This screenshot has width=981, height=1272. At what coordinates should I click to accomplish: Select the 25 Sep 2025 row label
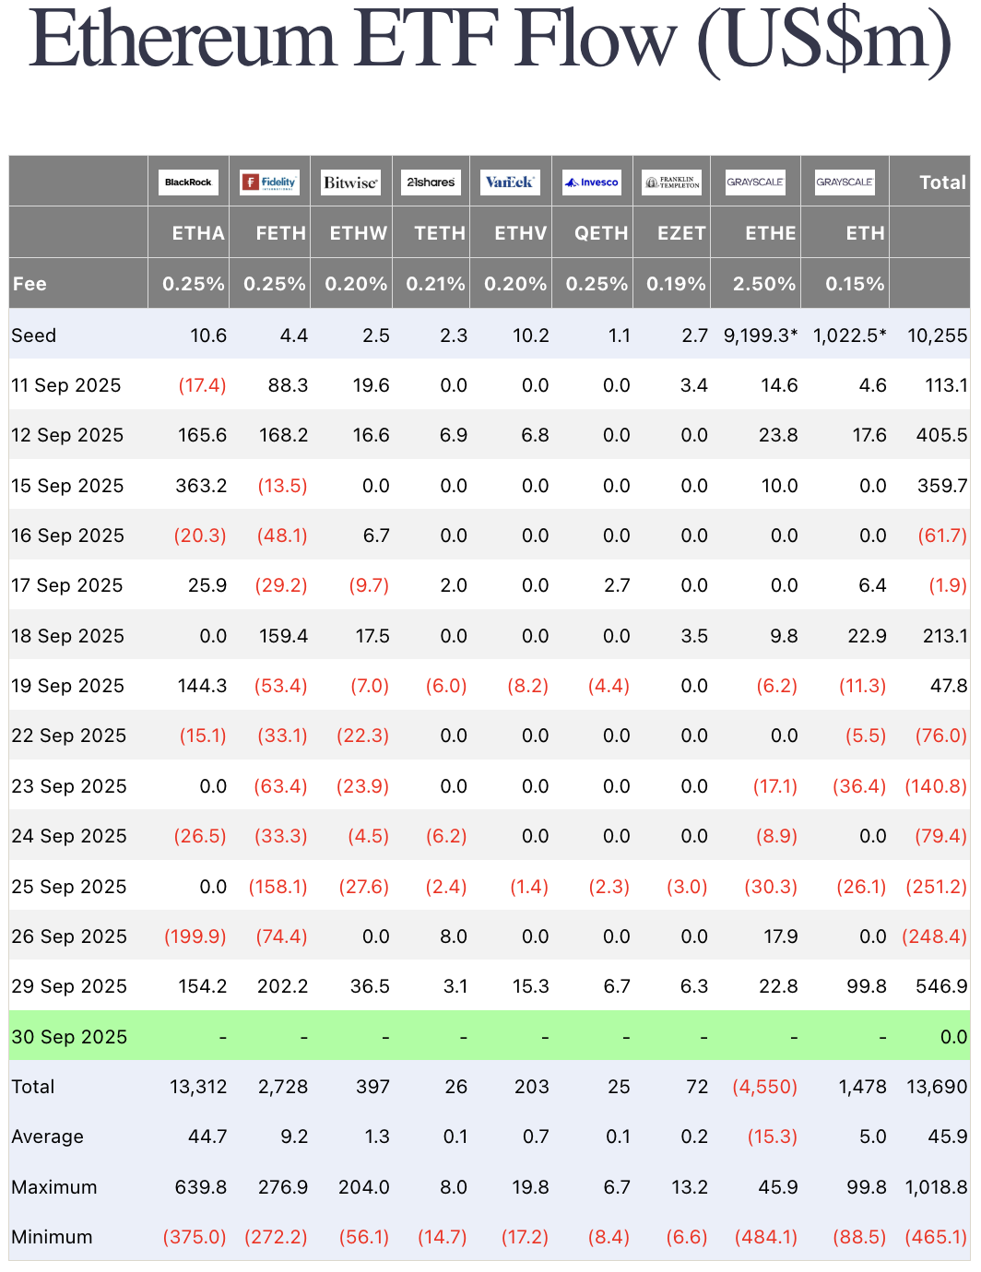pyautogui.click(x=68, y=887)
